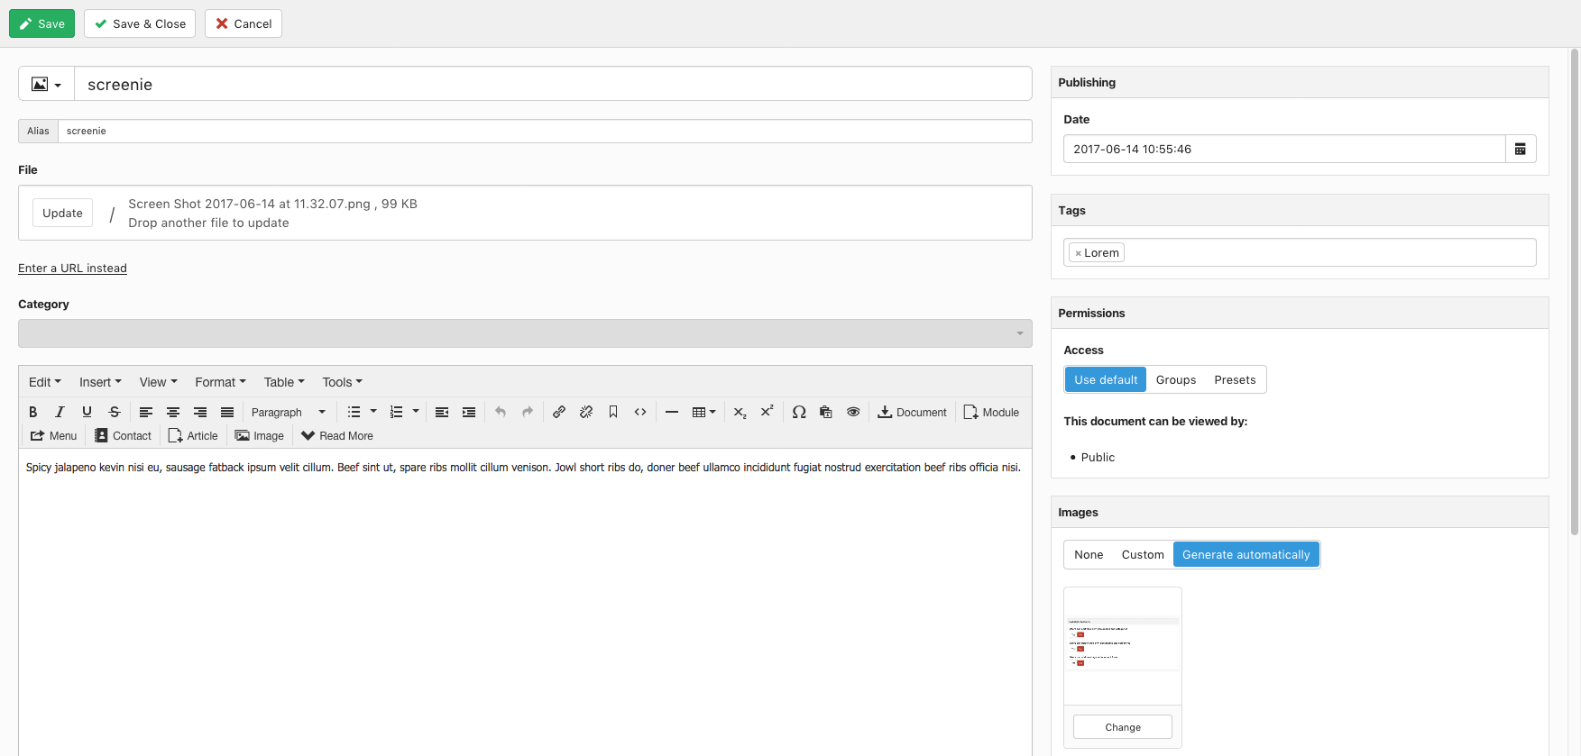Image resolution: width=1581 pixels, height=756 pixels.
Task: Click the generated image thumbnail
Action: tap(1123, 643)
